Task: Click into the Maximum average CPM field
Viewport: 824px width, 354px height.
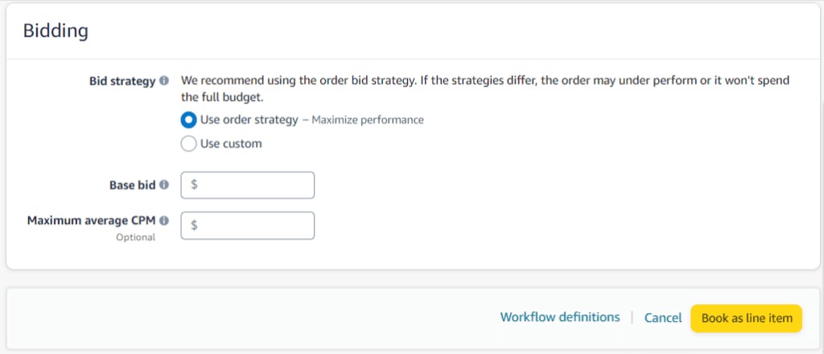Action: (x=253, y=226)
